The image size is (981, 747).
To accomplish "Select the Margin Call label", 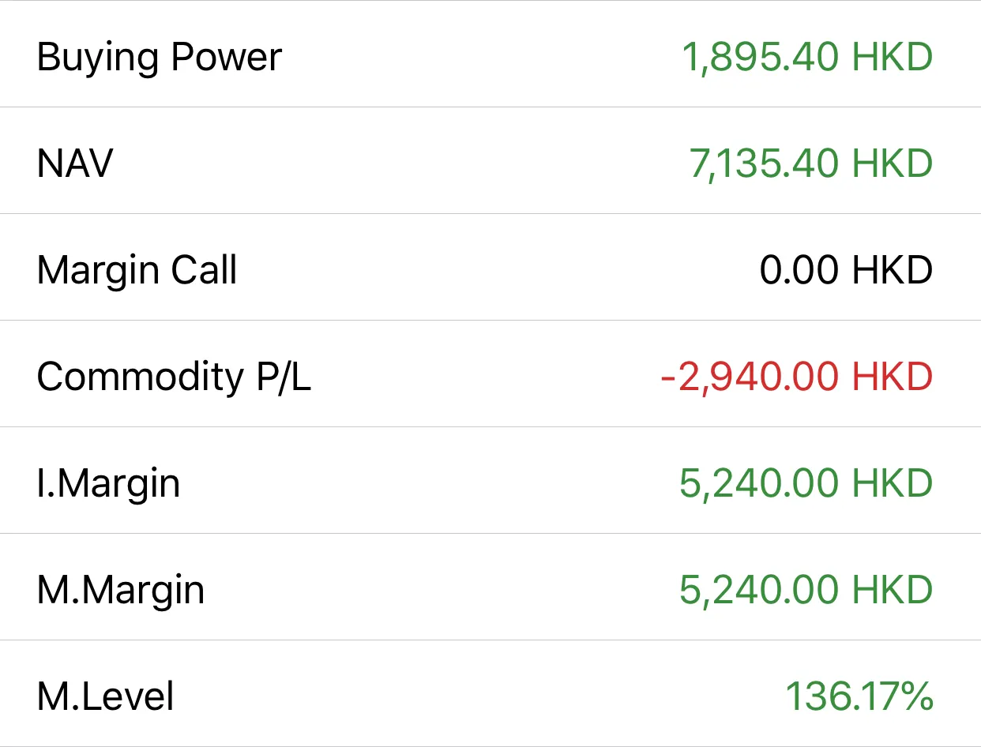I will click(x=137, y=272).
